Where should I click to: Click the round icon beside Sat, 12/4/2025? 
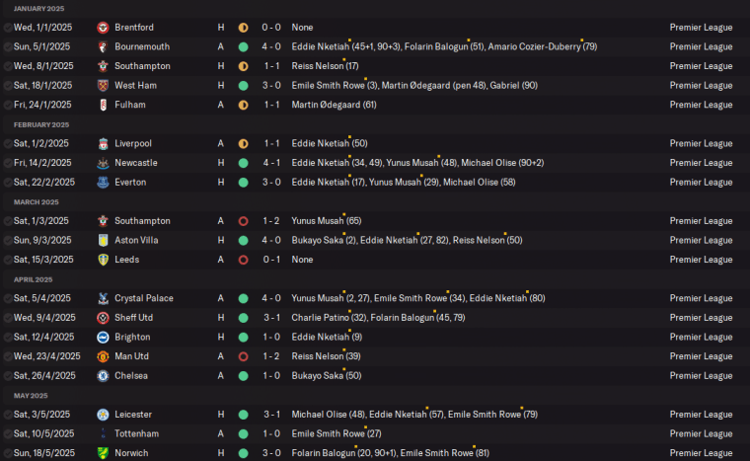[x=8, y=338]
